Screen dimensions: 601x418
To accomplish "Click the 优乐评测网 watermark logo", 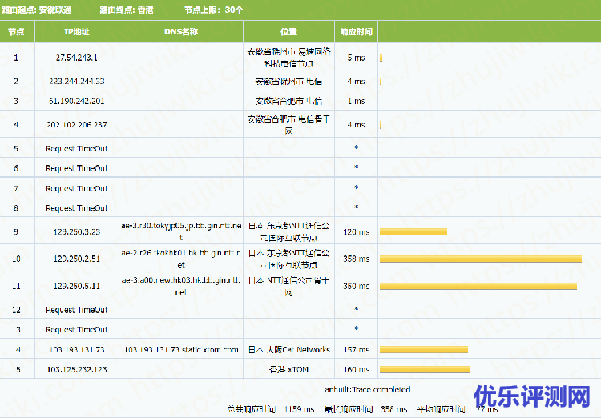I will coord(531,396).
